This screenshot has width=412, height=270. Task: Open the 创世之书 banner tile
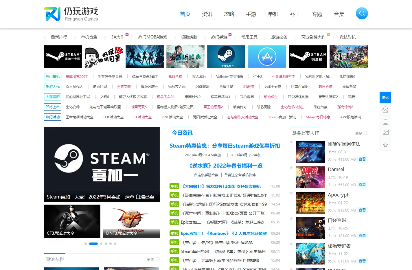pyautogui.click(x=349, y=56)
